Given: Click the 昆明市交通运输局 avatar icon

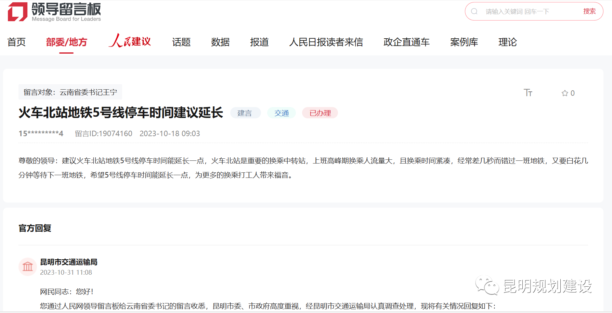Looking at the screenshot, I should tap(28, 266).
